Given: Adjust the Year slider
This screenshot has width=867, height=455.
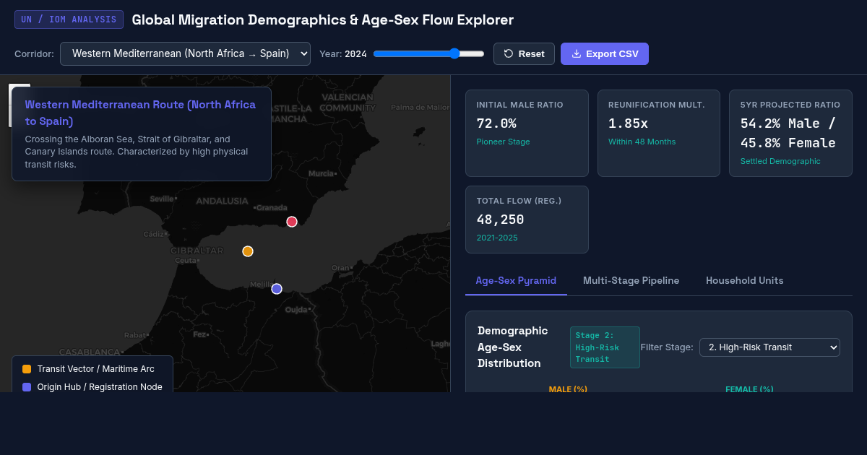Looking at the screenshot, I should [428, 53].
